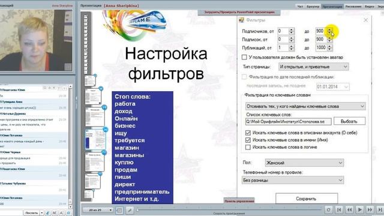Click the presenter webcam video of Anna Sharipkina
Viewport: 384px width, 216px height.
click(x=36, y=40)
